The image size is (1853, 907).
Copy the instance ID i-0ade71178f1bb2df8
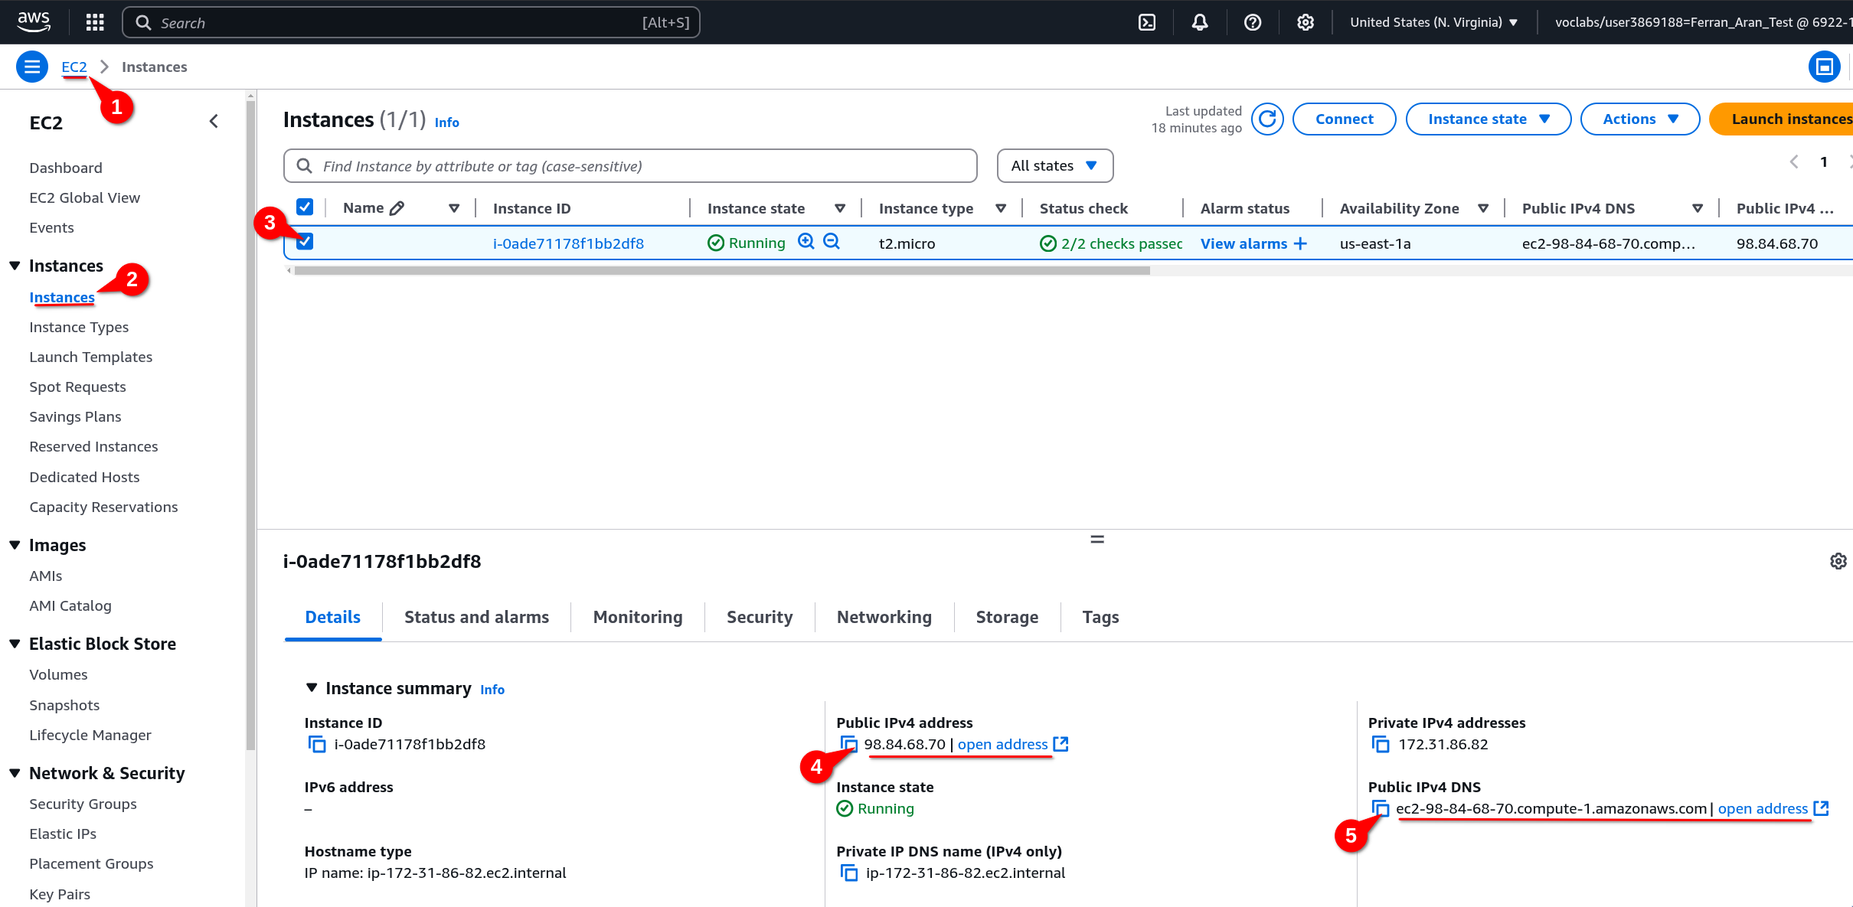pyautogui.click(x=316, y=743)
